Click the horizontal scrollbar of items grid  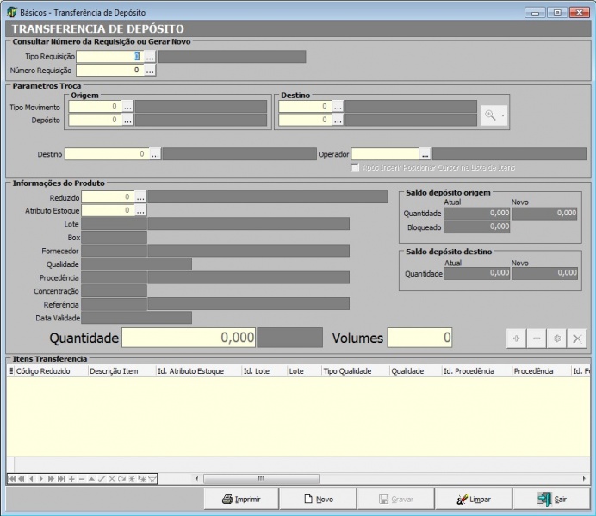[x=258, y=478]
